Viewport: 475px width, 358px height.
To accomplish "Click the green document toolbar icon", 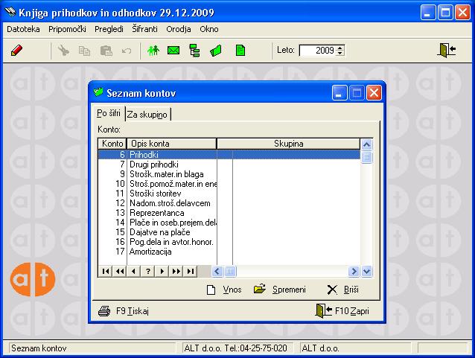I will pos(240,51).
